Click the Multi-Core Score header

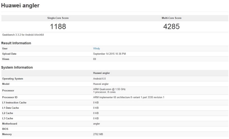pyautogui.click(x=172, y=18)
